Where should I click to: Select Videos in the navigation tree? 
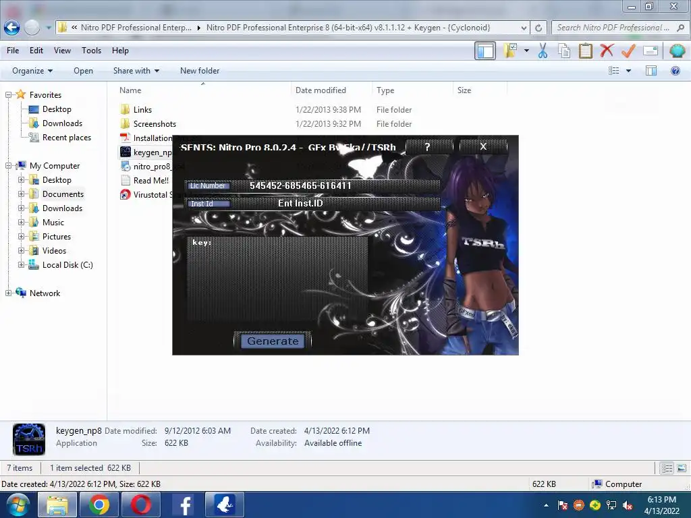coord(54,251)
